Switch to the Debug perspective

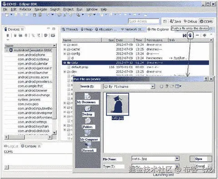pos(190,21)
